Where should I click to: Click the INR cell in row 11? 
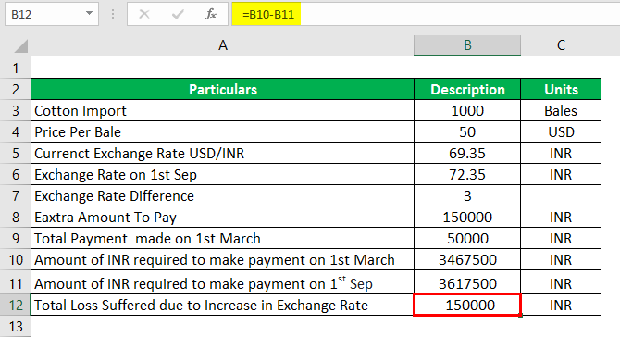tap(561, 282)
